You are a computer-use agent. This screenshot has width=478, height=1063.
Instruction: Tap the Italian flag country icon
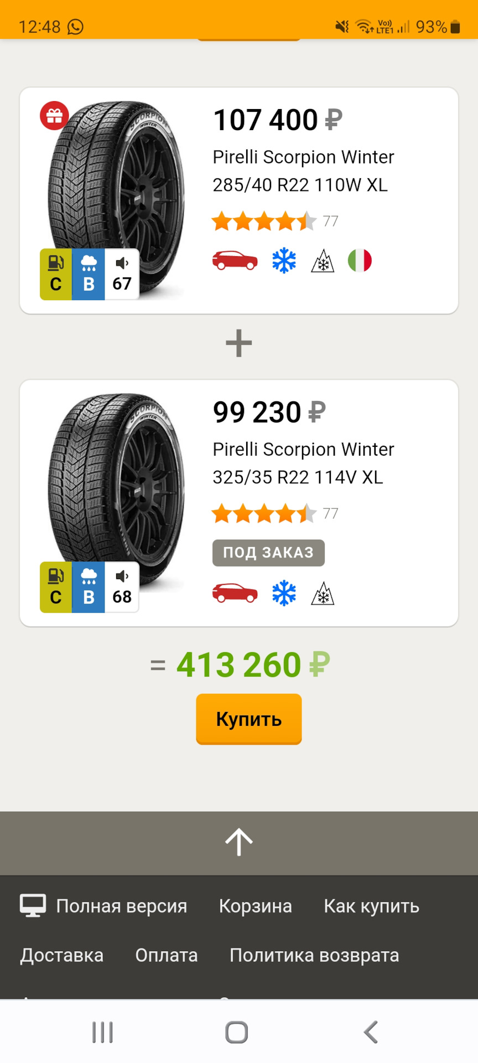[x=360, y=261]
